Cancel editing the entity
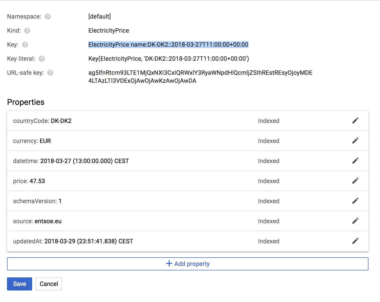 (x=49, y=284)
